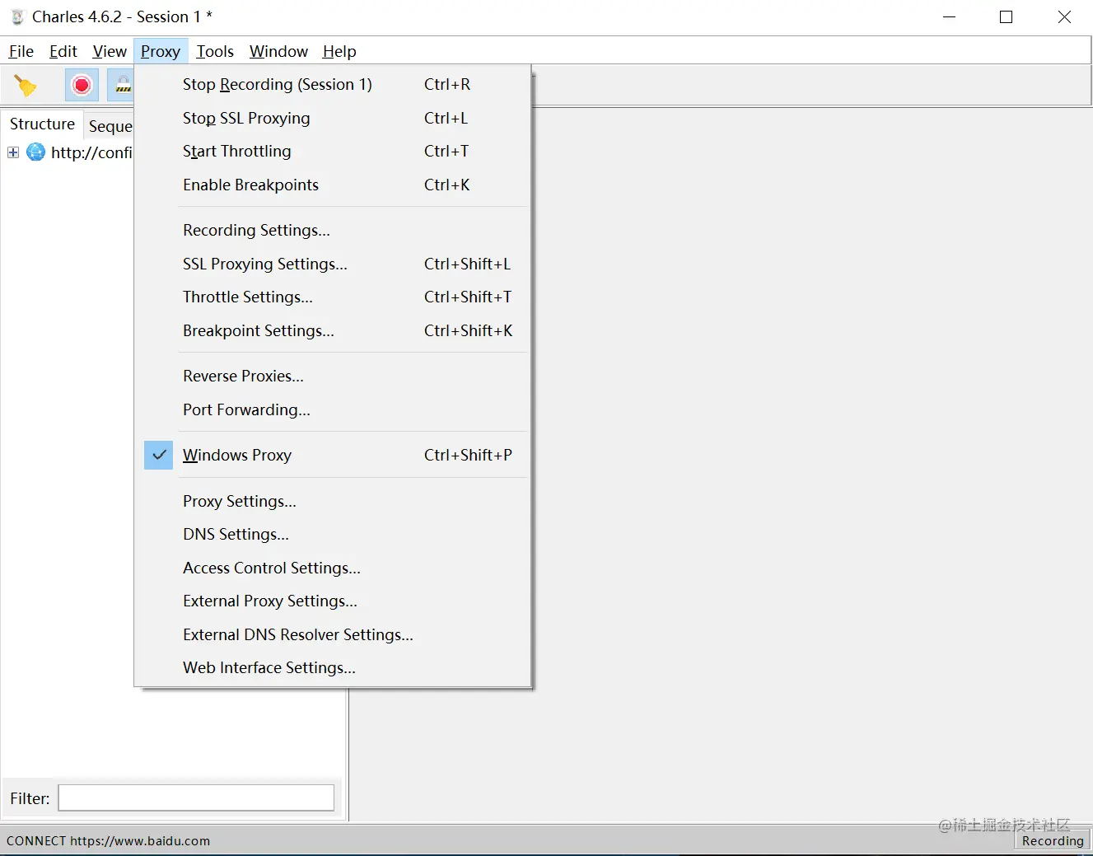Open External DNS Resolver Settings...
1093x856 pixels.
tap(333, 634)
